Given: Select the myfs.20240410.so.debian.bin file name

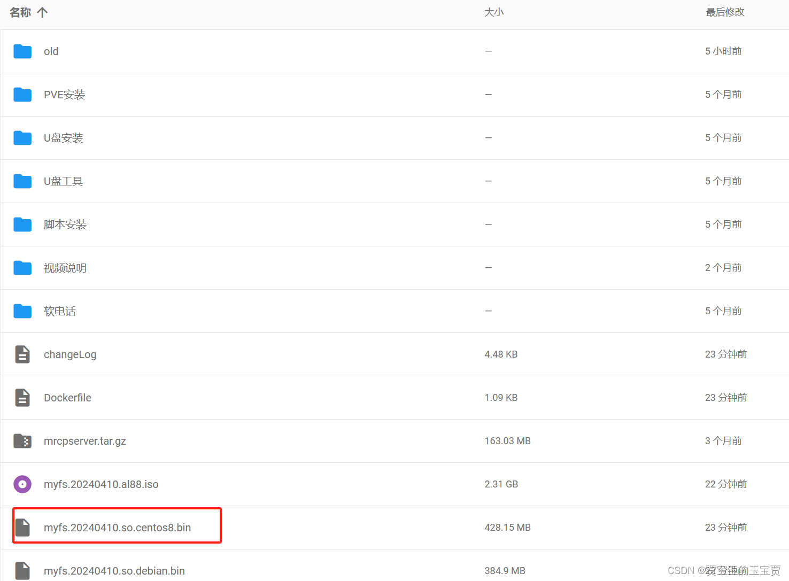Looking at the screenshot, I should coord(114,571).
